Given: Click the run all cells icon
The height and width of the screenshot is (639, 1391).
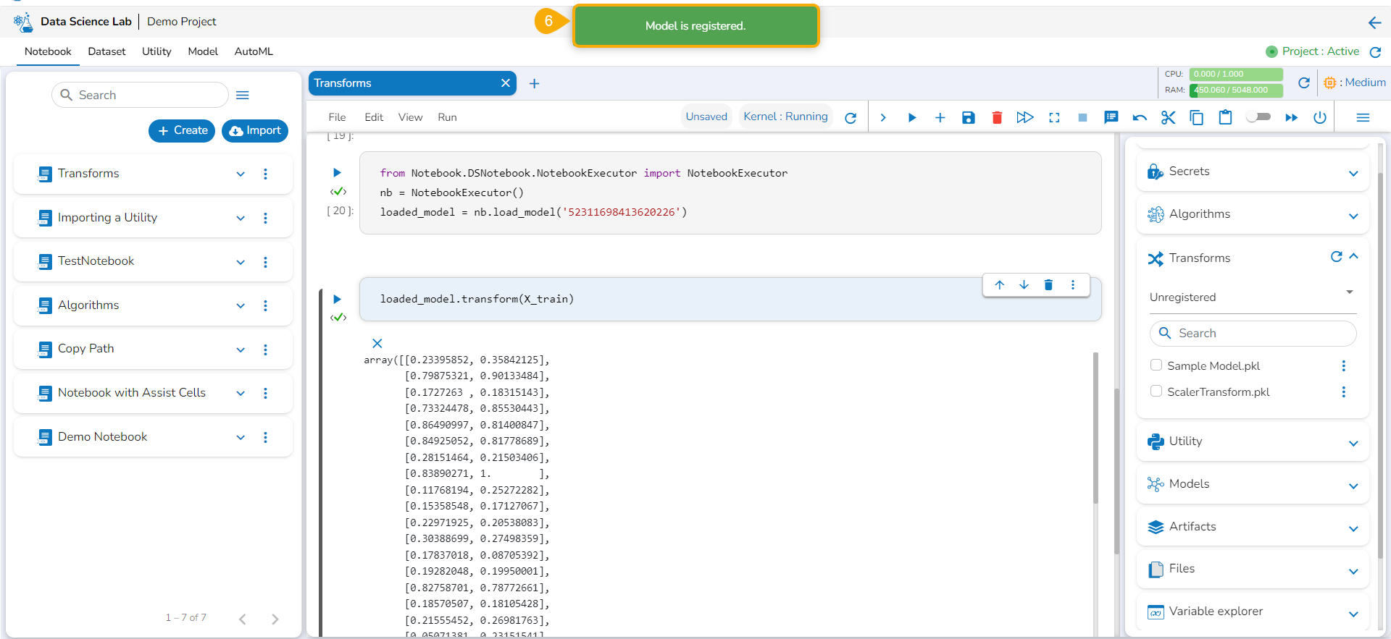Looking at the screenshot, I should coord(1024,117).
